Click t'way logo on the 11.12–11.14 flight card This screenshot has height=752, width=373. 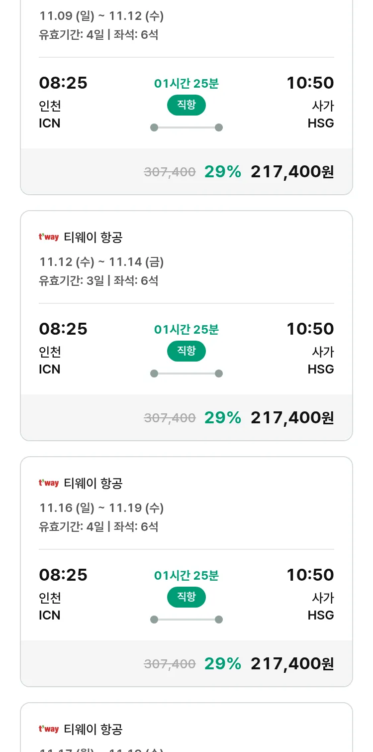[49, 238]
